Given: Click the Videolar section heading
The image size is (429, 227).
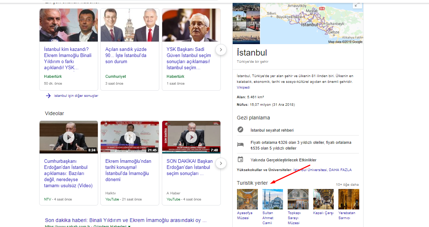Looking at the screenshot, I should click(54, 113).
